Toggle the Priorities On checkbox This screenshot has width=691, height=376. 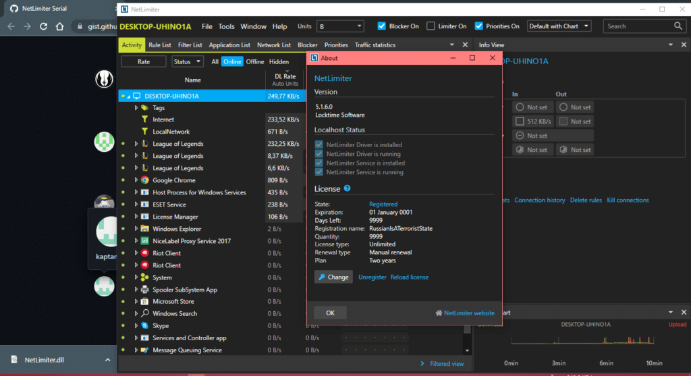478,26
